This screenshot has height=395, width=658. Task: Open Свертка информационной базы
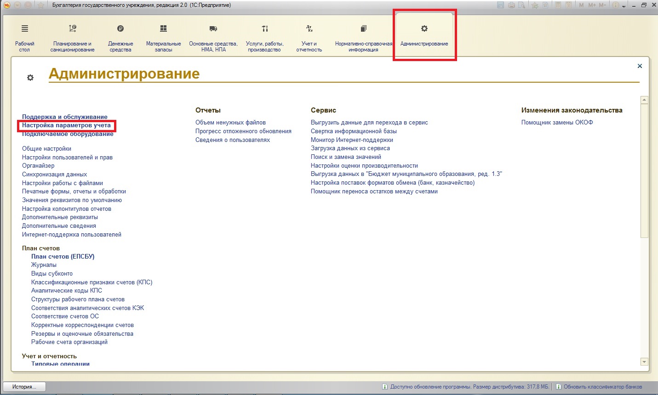click(354, 131)
